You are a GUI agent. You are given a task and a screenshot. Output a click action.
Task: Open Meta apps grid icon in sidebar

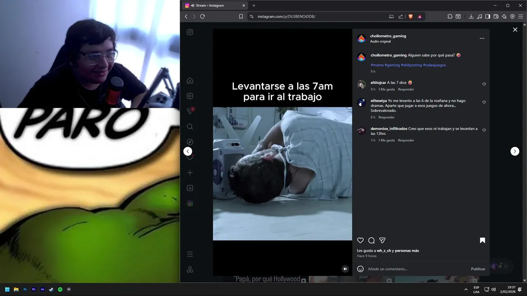(190, 270)
